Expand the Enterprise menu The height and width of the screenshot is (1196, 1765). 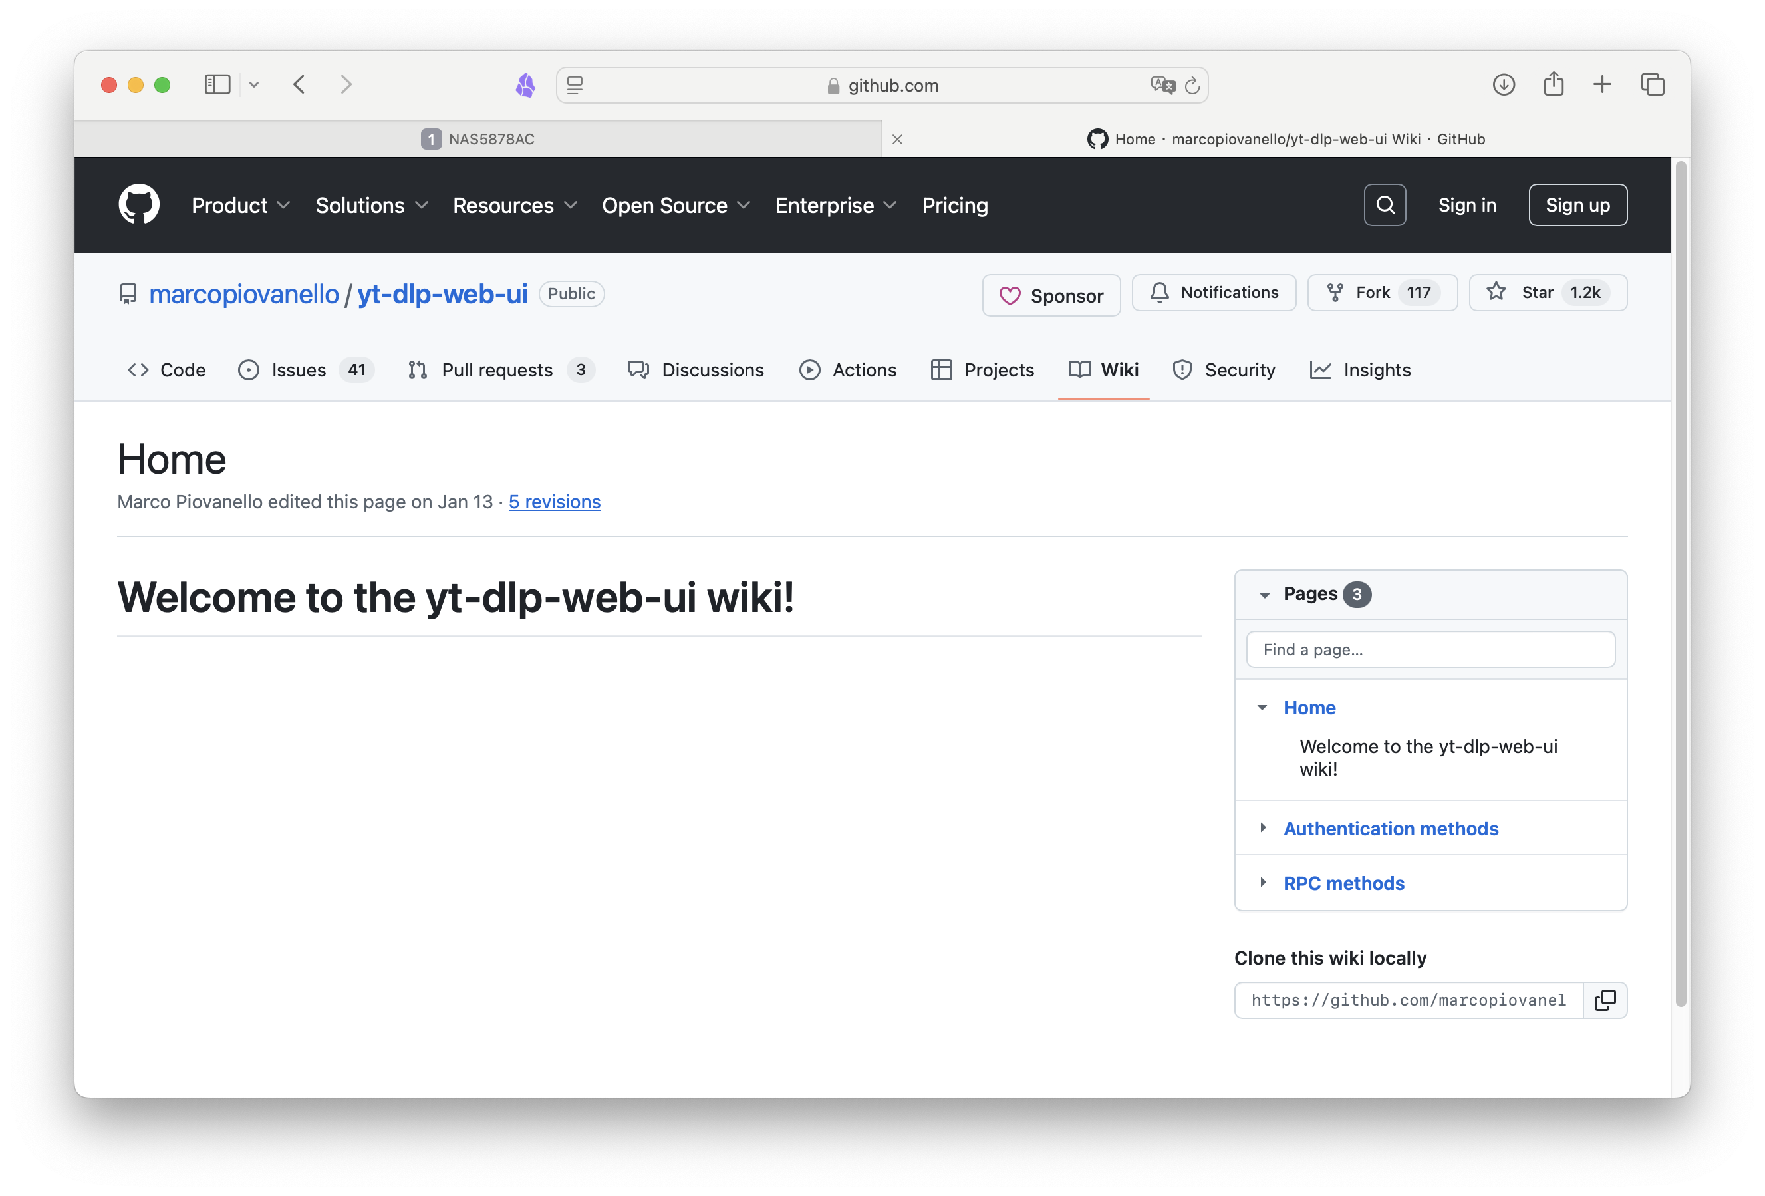pyautogui.click(x=835, y=205)
